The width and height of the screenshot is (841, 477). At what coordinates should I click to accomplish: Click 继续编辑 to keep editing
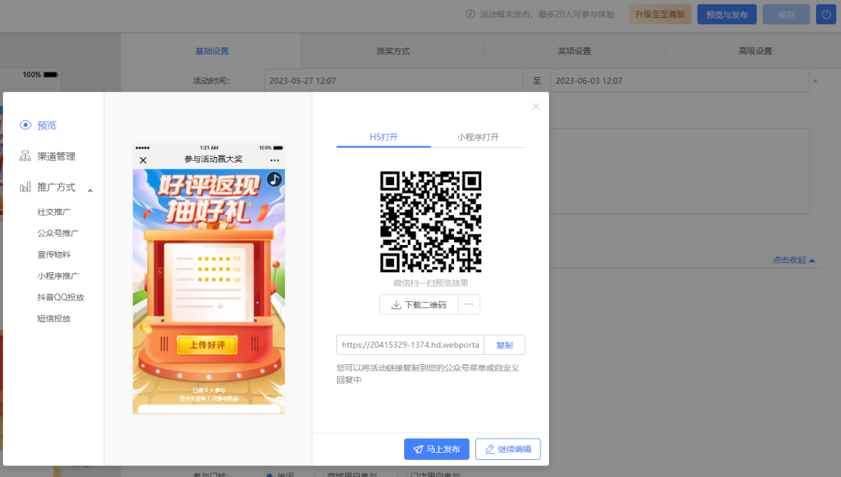point(508,449)
